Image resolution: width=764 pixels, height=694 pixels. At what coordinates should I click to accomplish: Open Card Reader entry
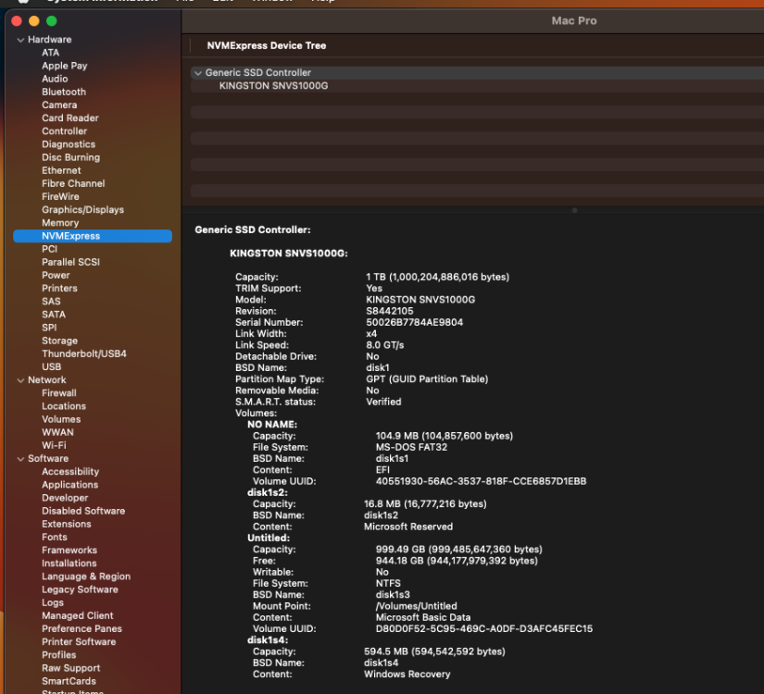(70, 118)
